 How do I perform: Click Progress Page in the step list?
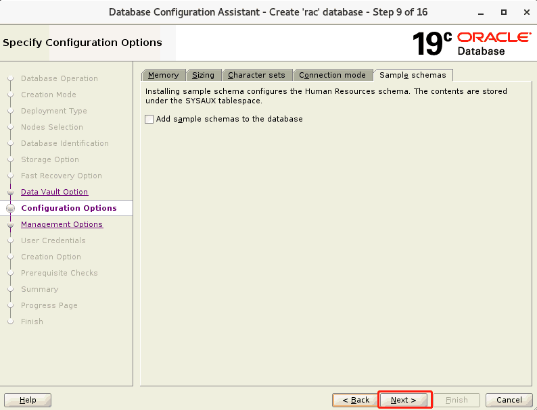tap(49, 305)
